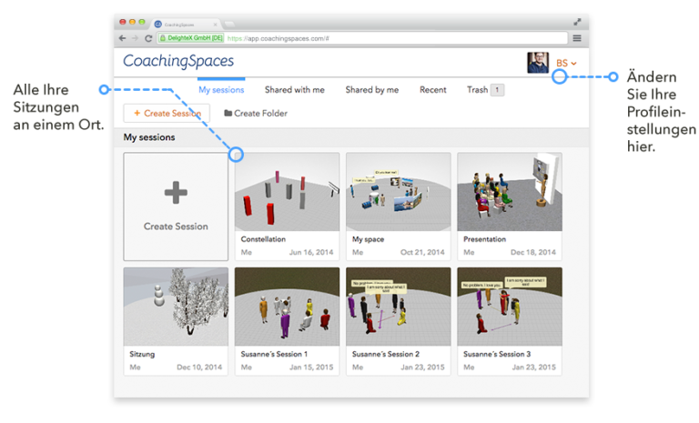Click the Jan 15, 2015 date
Screen dimensions: 699x423
[311, 368]
